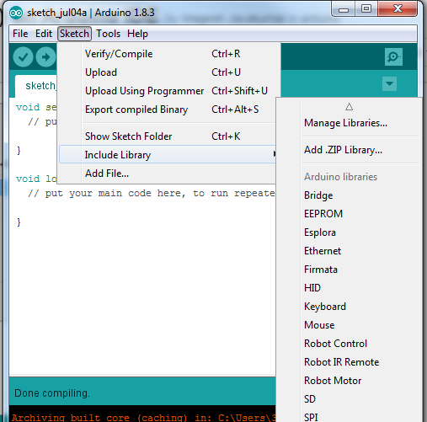
Task: Click the Arduino logo in title bar
Action: coord(16,13)
